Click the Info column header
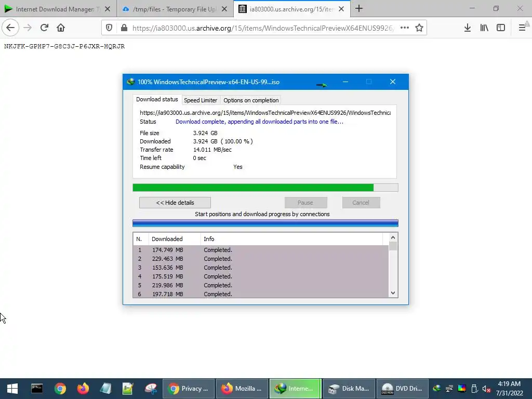The image size is (532, 399). pyautogui.click(x=291, y=239)
